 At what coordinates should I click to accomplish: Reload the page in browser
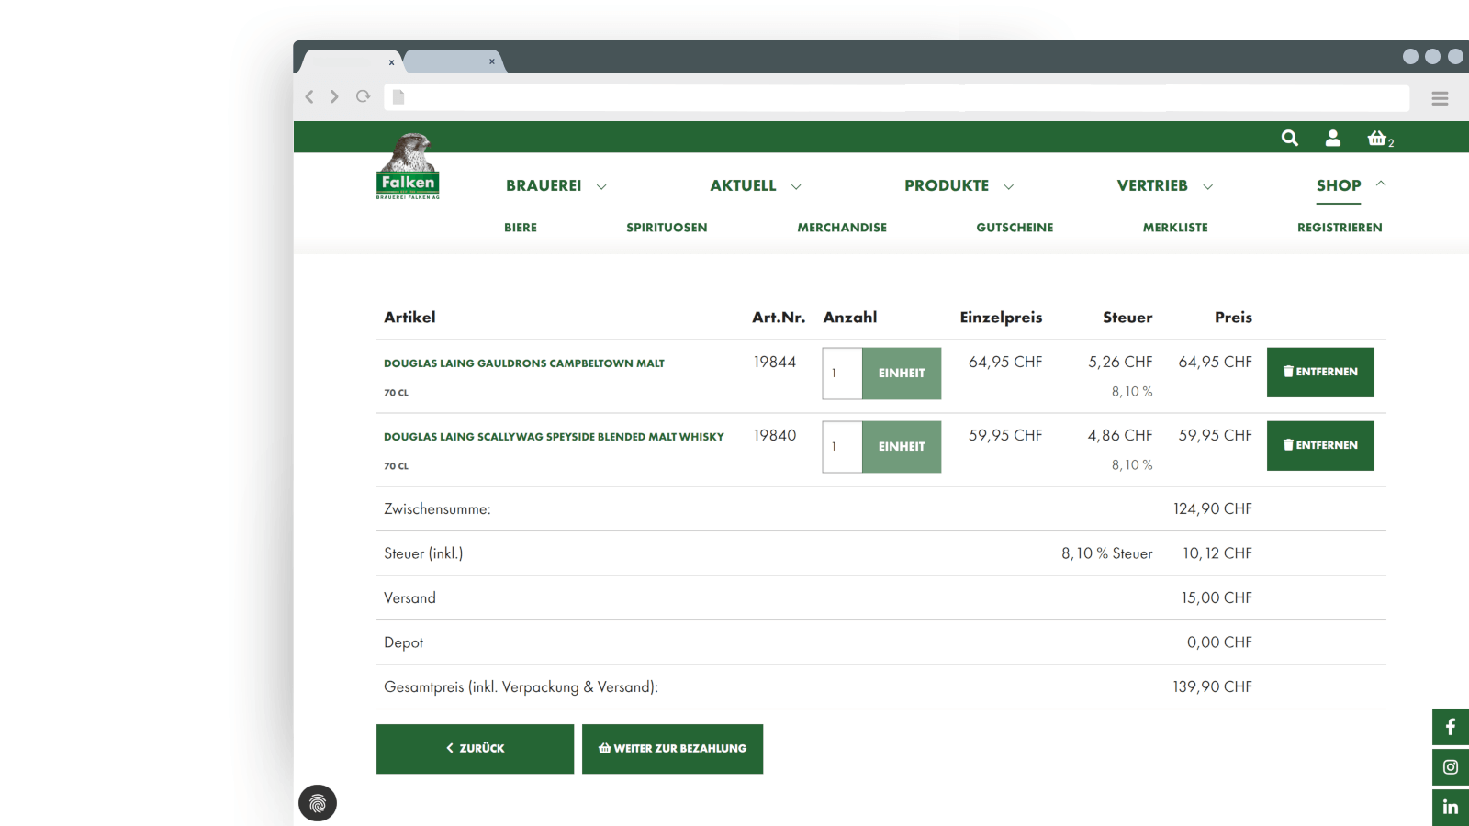(x=364, y=96)
